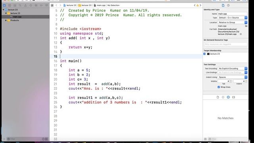Screen dimensions: 254x143
Task: Click the yellow warning issue icon
Action: tap(198, 5)
